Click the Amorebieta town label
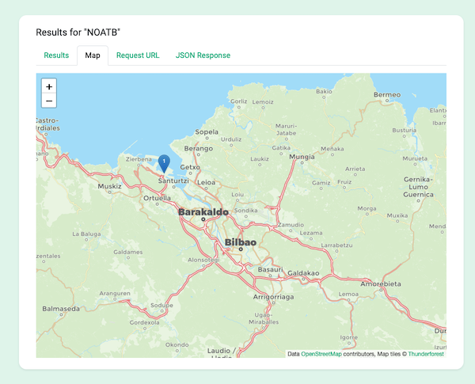Screen dimensions: 475x384 click(381, 284)
